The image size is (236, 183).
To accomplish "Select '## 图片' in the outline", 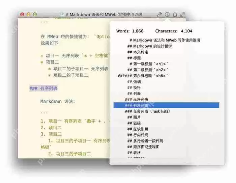I will [134, 117].
